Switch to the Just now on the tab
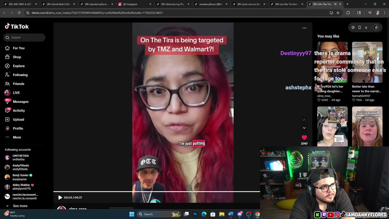Screen dimensions: 389x219 point(249,4)
